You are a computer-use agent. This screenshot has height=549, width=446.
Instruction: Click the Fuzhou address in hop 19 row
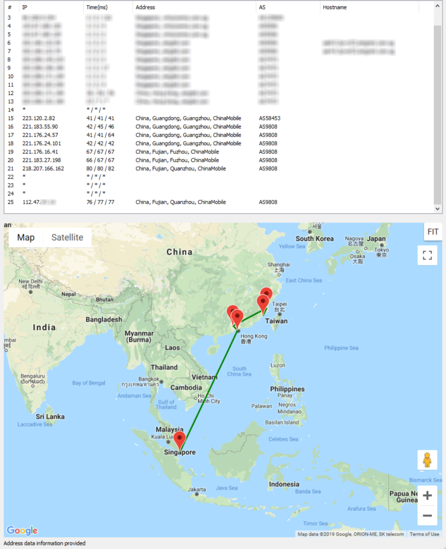[177, 152]
